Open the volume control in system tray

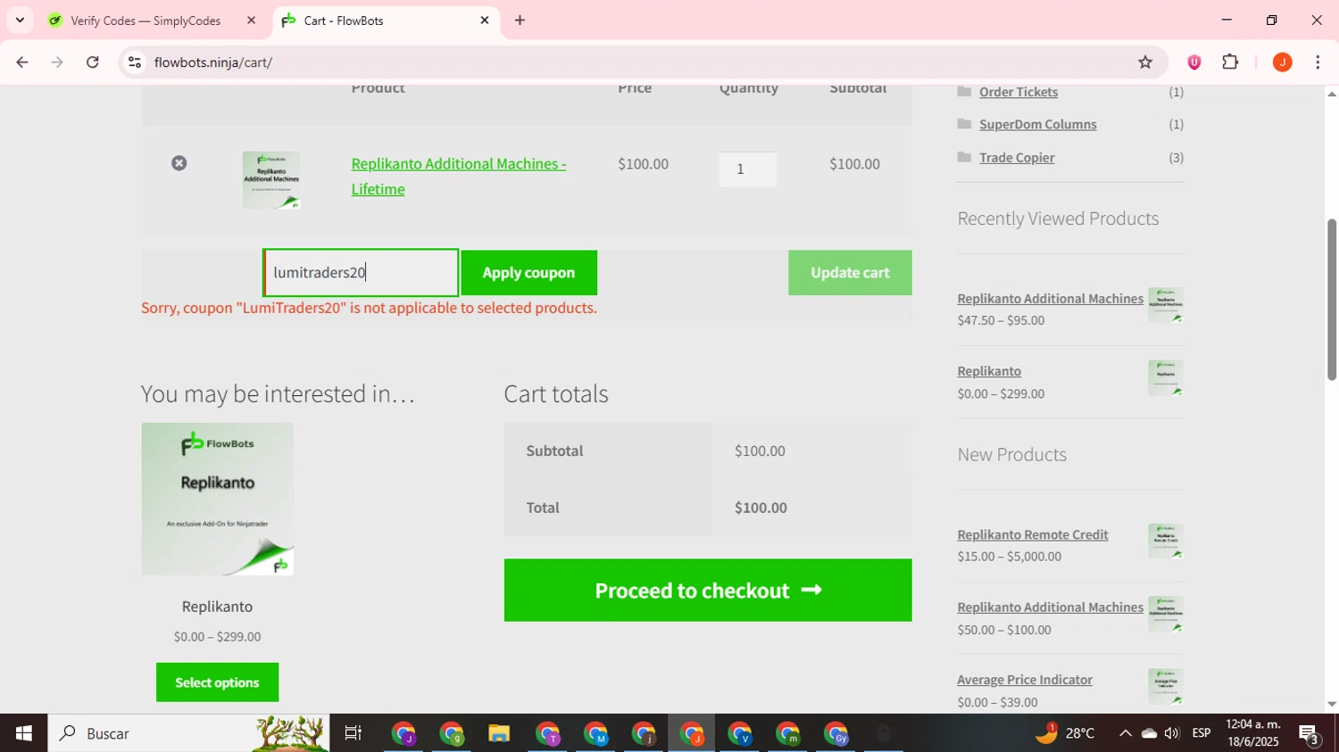pyautogui.click(x=1172, y=733)
